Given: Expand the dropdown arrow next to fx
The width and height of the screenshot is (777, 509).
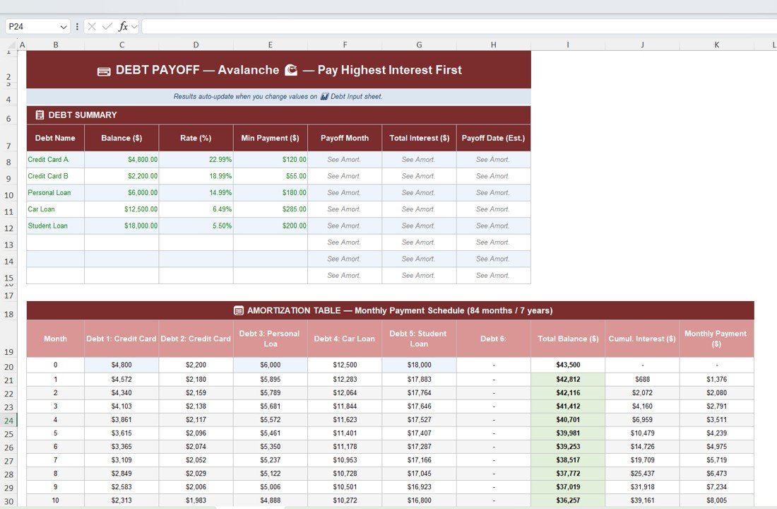Looking at the screenshot, I should click(x=134, y=26).
